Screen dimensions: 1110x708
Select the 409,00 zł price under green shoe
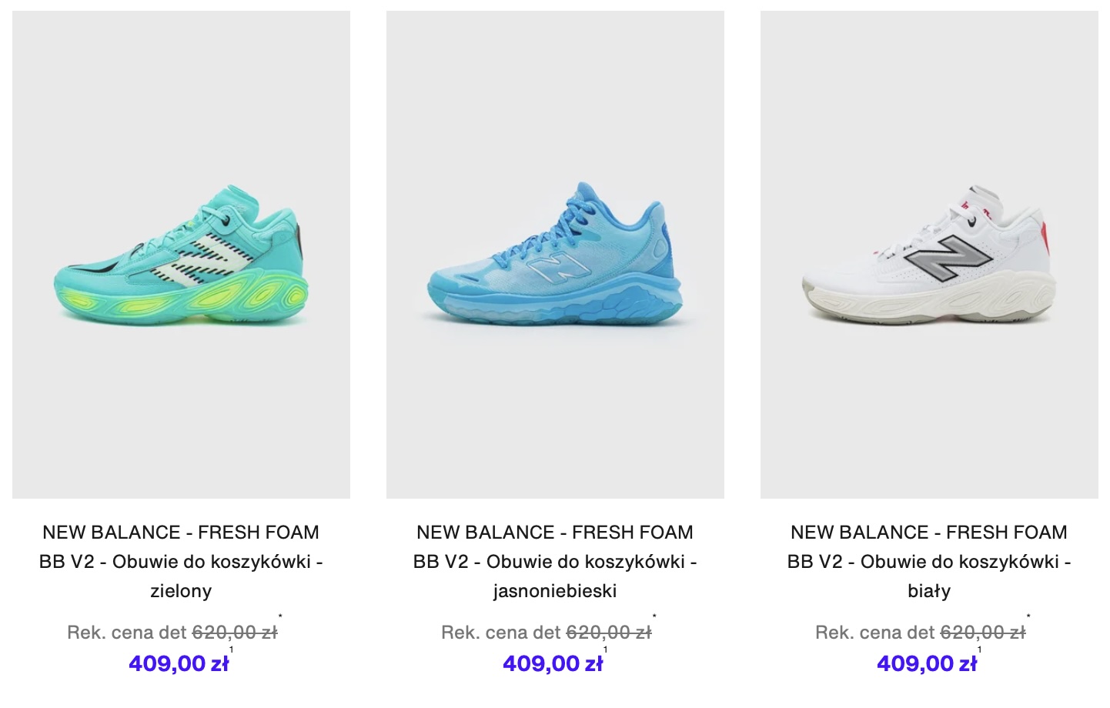coord(179,663)
